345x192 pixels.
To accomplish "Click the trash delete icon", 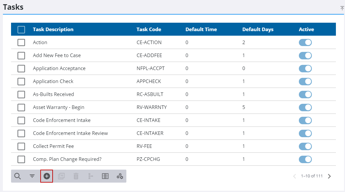I will [76, 176].
